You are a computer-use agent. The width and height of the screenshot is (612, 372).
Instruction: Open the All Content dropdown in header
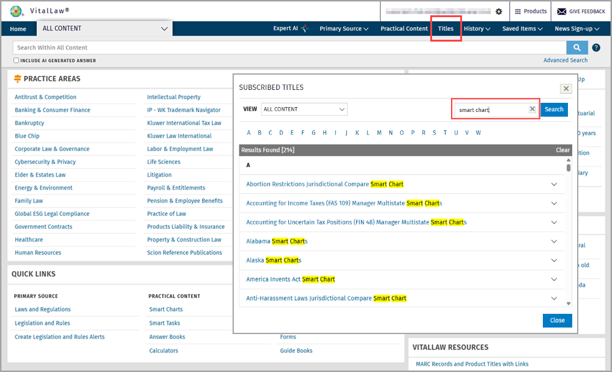pos(105,29)
